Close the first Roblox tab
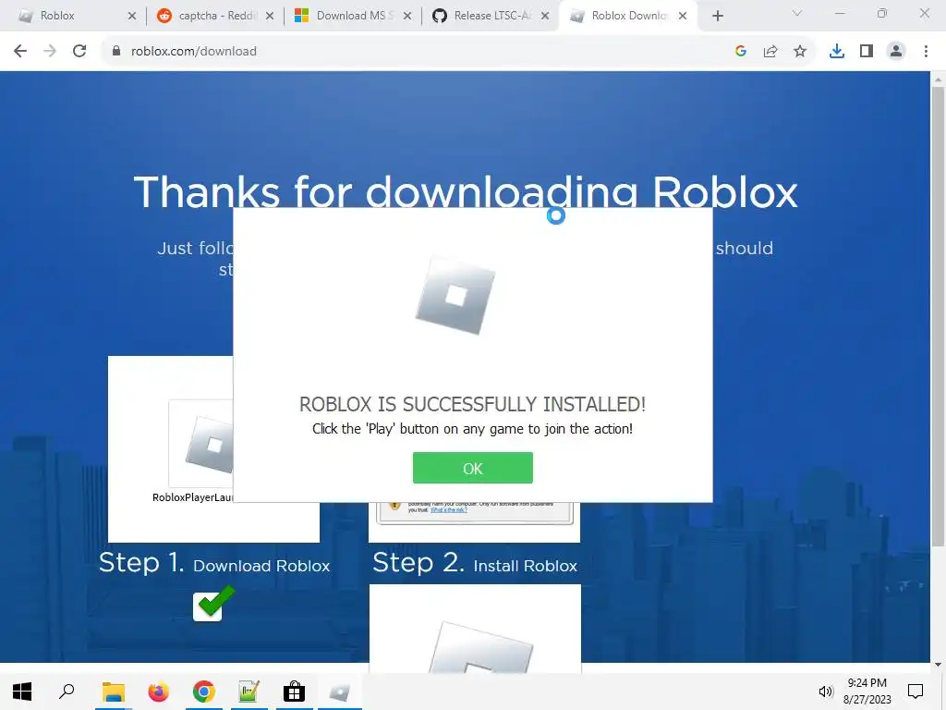The image size is (946, 710). pos(132,16)
